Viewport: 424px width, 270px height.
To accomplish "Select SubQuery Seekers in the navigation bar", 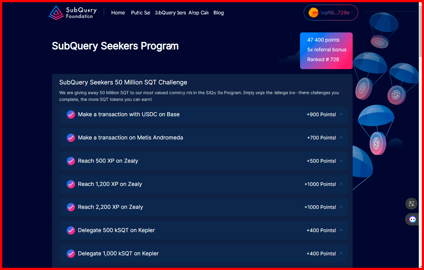I will click(x=171, y=13).
